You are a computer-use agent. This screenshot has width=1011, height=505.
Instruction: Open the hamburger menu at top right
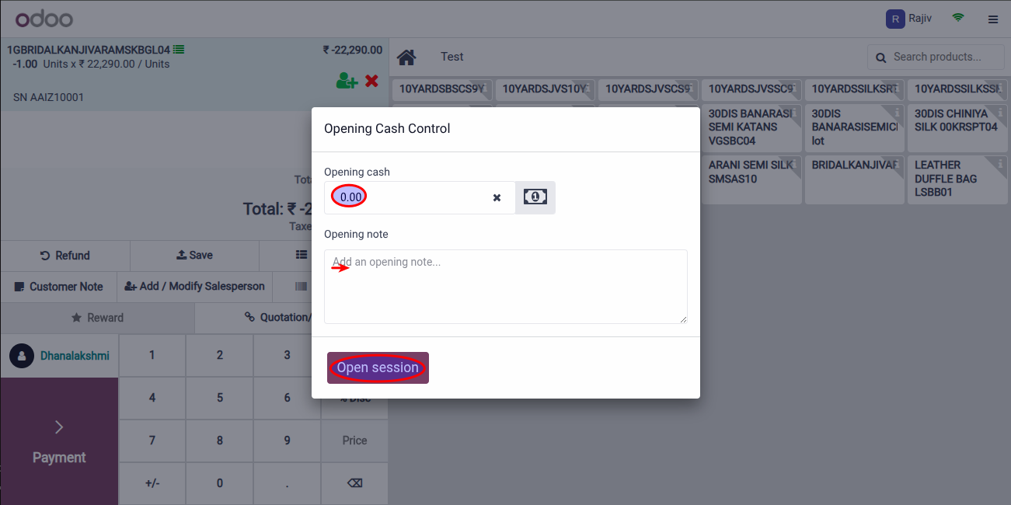[x=993, y=19]
